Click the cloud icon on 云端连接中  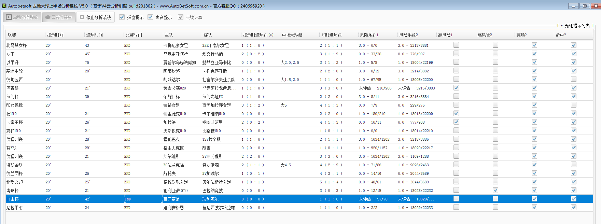coord(47,17)
